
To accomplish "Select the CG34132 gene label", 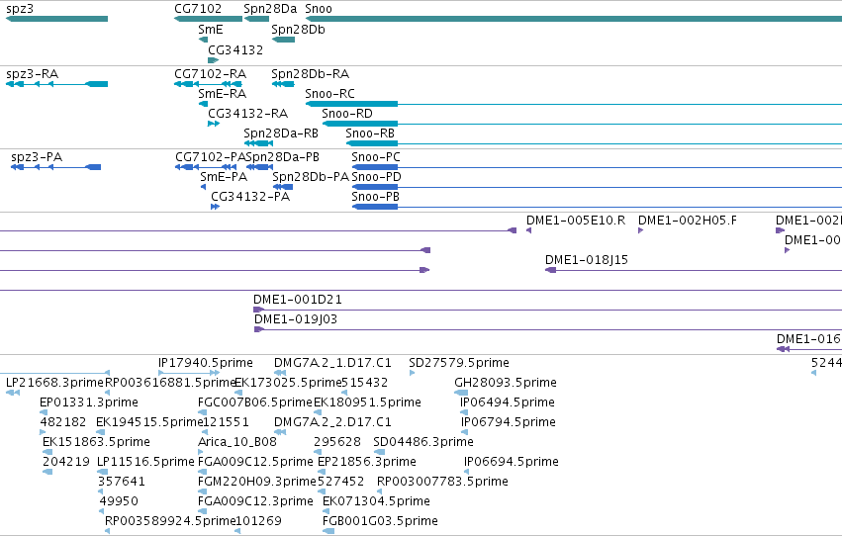I will 235,49.
